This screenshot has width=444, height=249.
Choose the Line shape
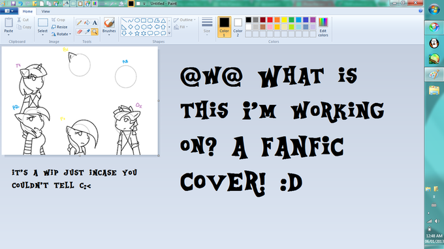click(124, 20)
